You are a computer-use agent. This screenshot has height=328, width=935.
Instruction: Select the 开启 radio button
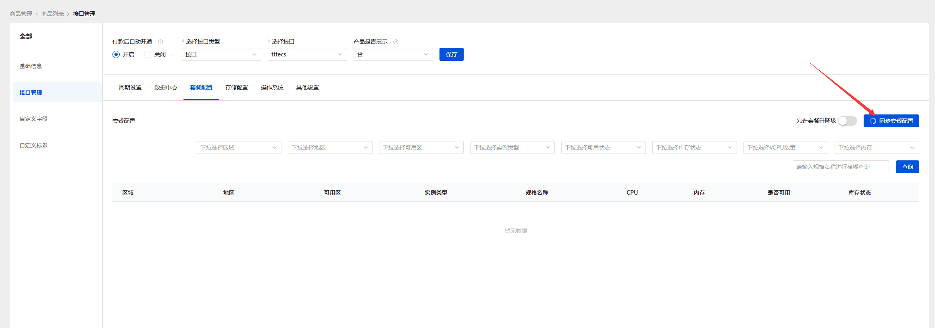click(x=116, y=54)
